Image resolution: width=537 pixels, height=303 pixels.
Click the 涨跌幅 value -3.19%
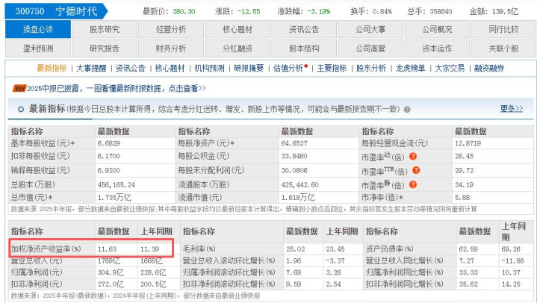point(318,11)
